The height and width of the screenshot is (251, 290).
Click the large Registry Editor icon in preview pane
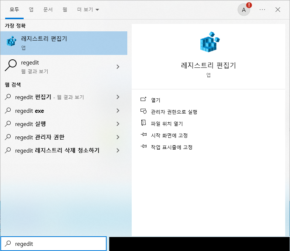coord(210,42)
